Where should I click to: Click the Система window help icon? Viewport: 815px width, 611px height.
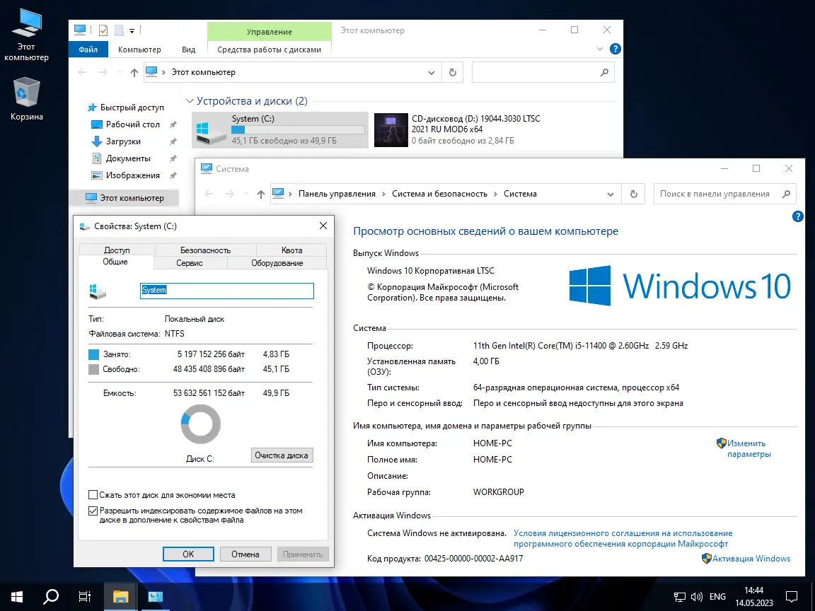[x=798, y=216]
